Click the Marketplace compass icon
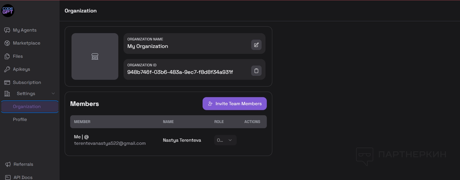 (7, 43)
